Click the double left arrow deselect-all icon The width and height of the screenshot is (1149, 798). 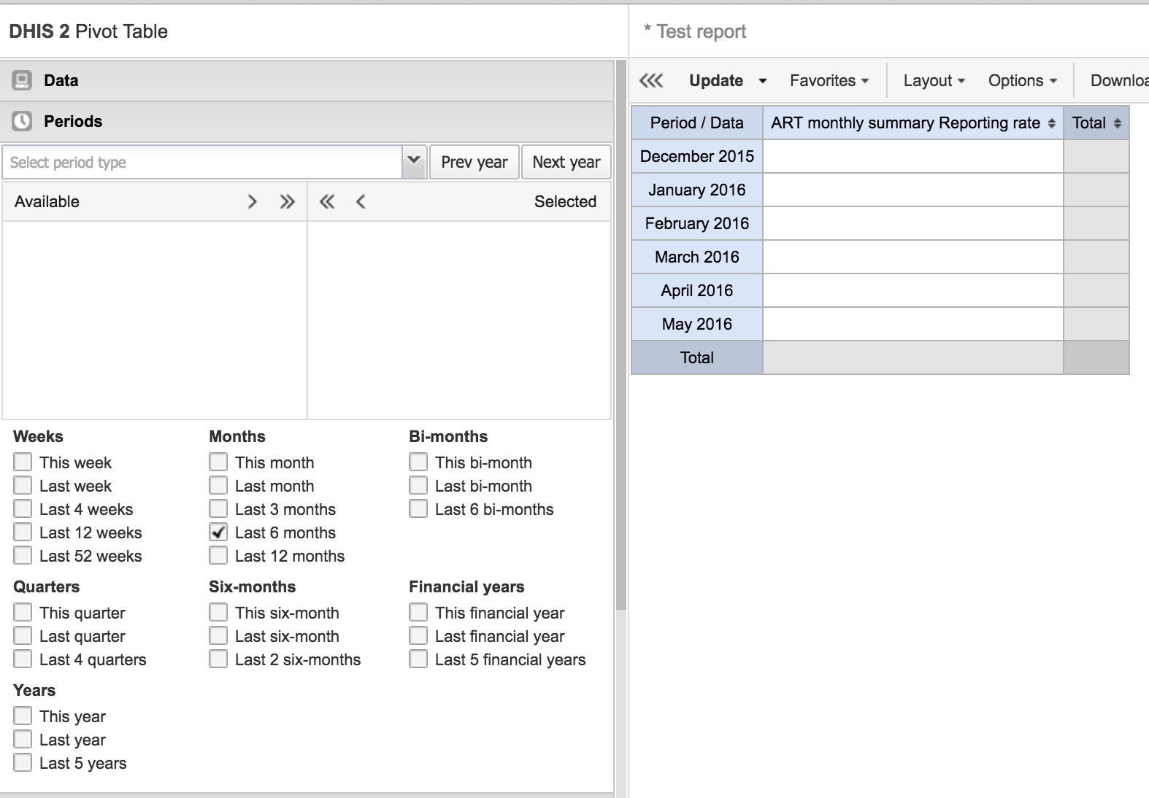pos(327,202)
